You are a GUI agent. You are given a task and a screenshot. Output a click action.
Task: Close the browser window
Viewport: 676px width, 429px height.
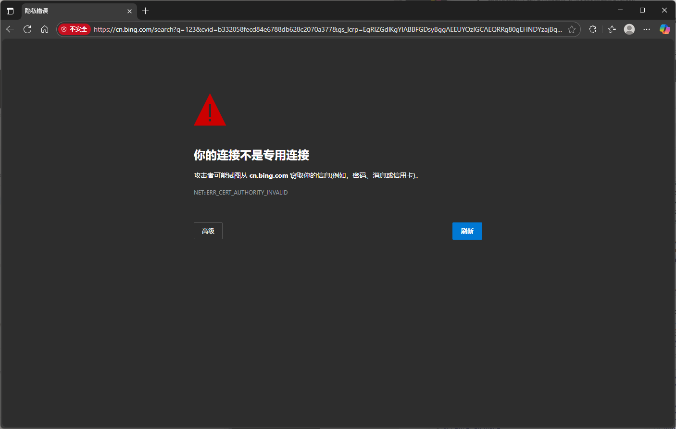click(x=664, y=10)
